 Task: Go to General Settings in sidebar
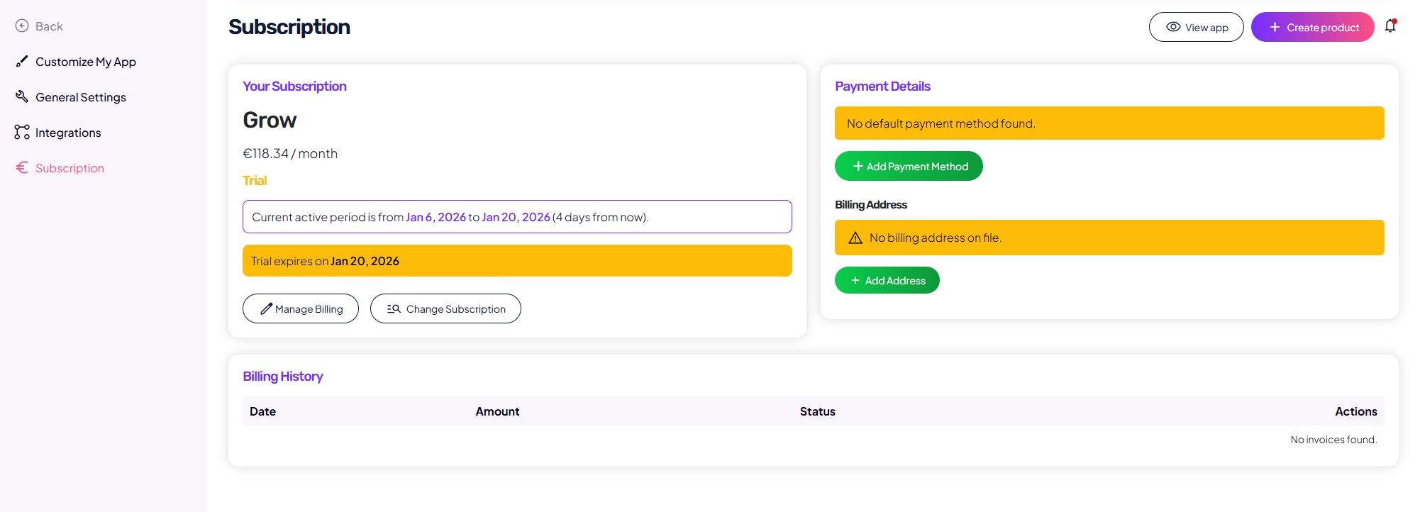point(80,97)
